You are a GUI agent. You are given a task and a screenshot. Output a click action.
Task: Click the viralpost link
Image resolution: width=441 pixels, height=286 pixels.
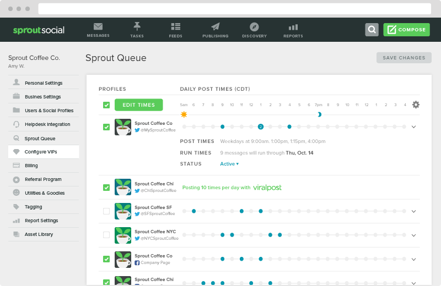(267, 188)
